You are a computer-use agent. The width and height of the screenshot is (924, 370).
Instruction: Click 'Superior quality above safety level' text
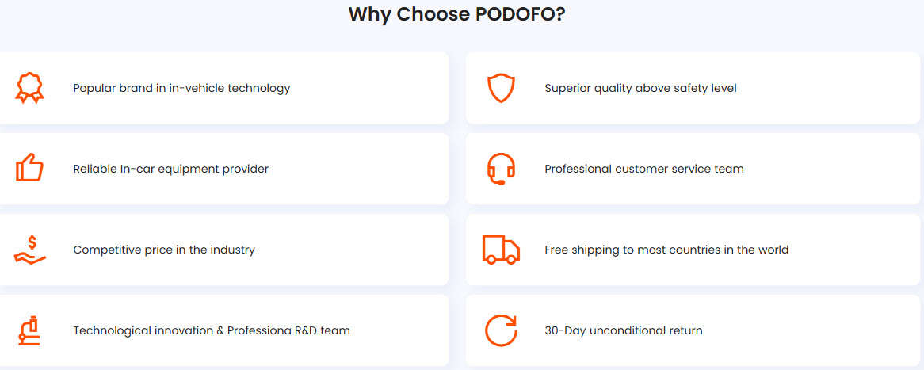tap(640, 88)
